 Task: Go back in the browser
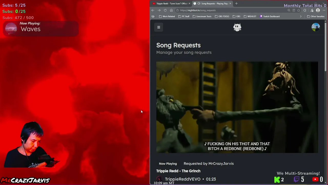click(x=153, y=10)
